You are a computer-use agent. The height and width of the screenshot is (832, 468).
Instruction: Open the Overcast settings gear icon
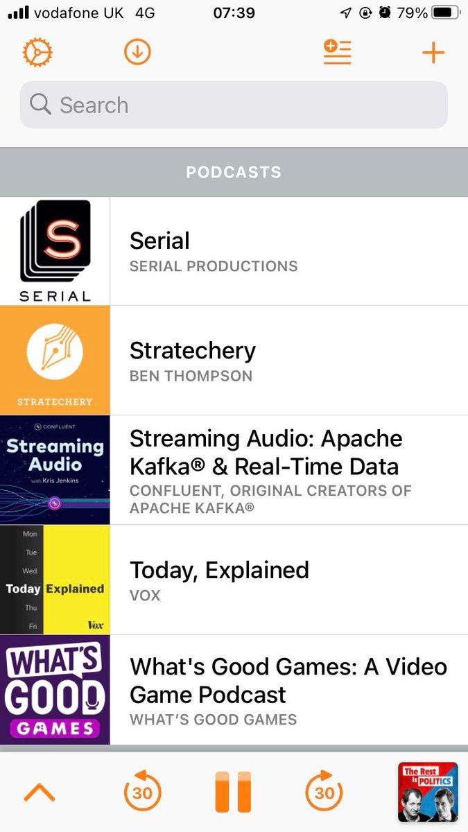[x=38, y=53]
